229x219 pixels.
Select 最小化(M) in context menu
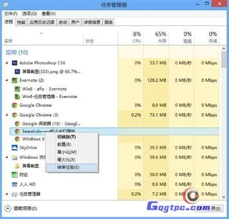72,152
